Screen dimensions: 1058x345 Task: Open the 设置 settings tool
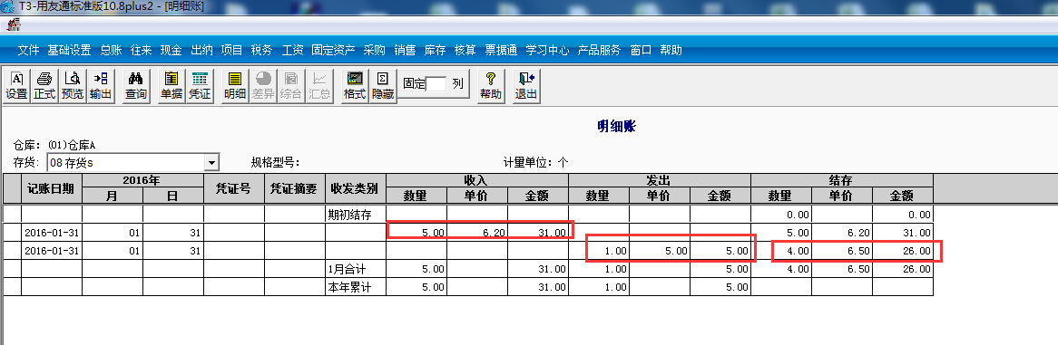click(x=17, y=86)
